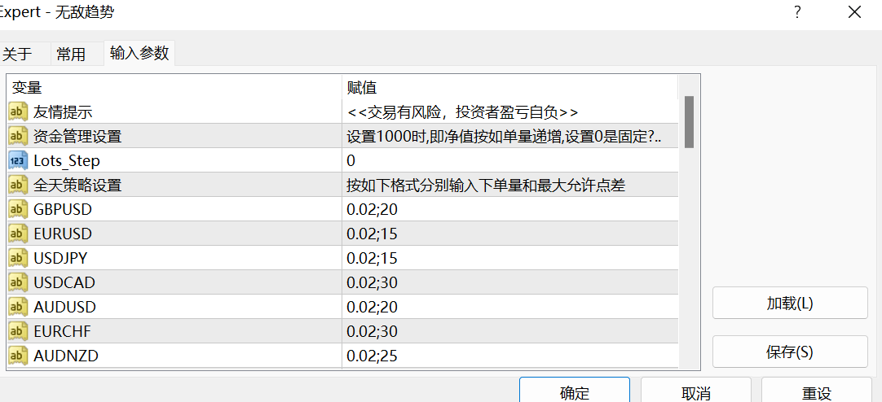Click the string icon beside 资金管理设置
The image size is (882, 402).
(18, 137)
